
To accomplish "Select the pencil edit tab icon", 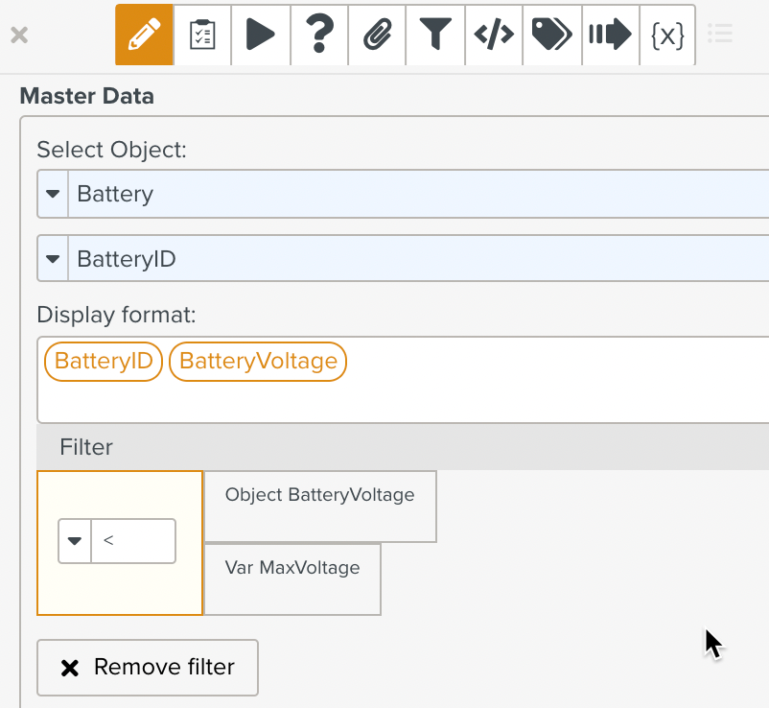I will coord(144,35).
